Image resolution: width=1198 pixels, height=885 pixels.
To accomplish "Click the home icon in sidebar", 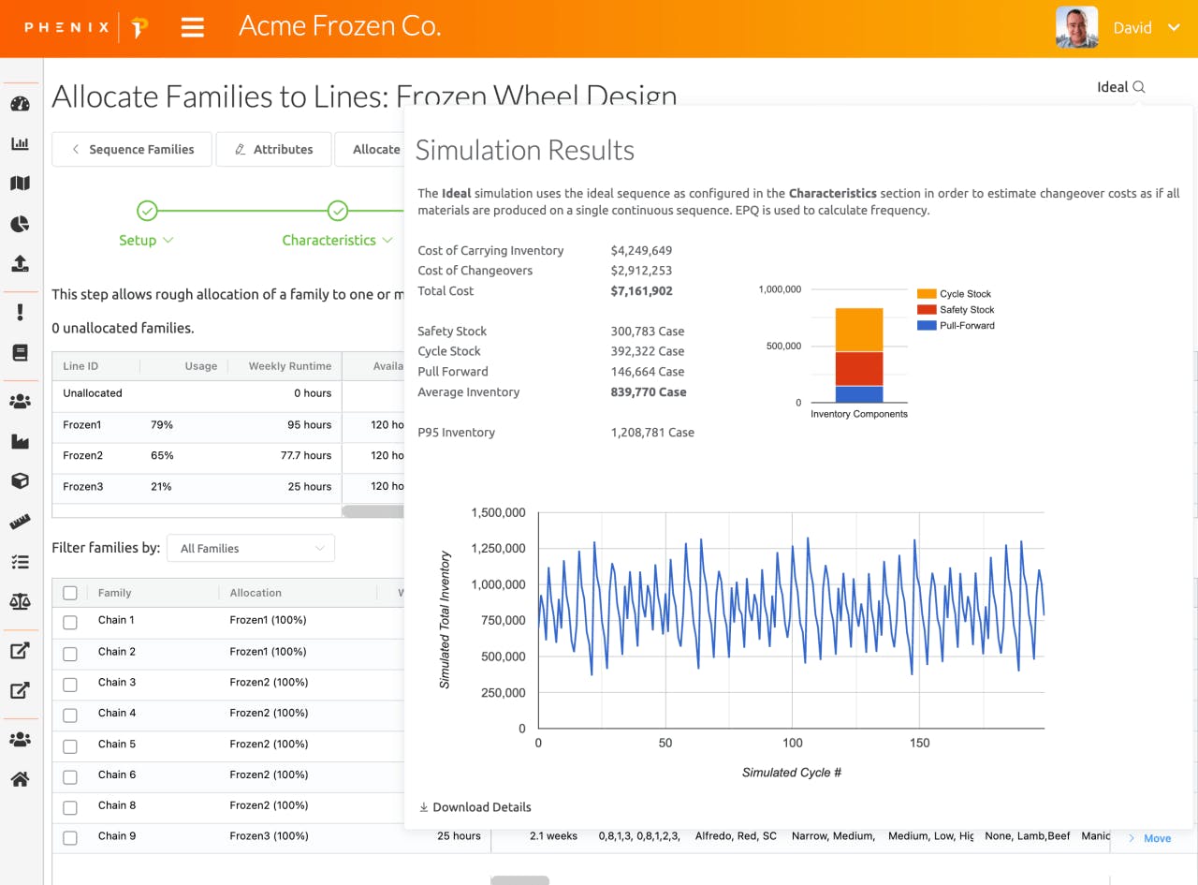I will pyautogui.click(x=20, y=779).
